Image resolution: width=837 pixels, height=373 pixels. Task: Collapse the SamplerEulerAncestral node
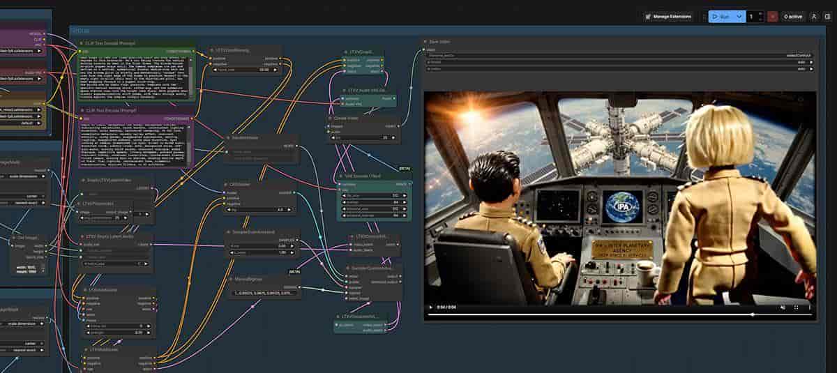click(227, 232)
